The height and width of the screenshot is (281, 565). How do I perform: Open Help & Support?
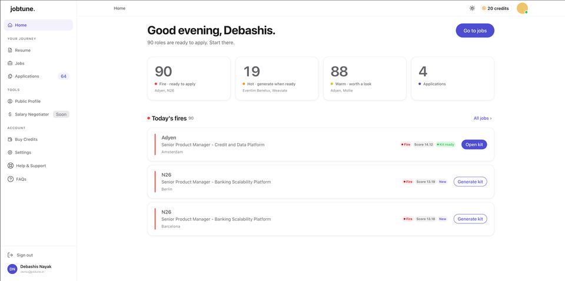pyautogui.click(x=38, y=165)
